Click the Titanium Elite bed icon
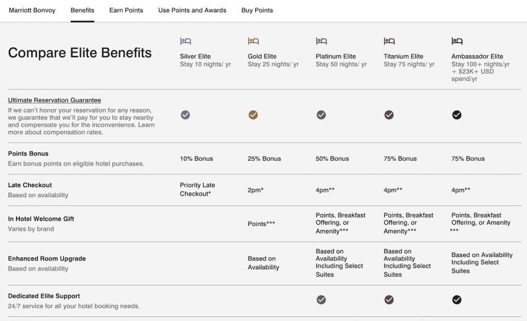 point(389,41)
